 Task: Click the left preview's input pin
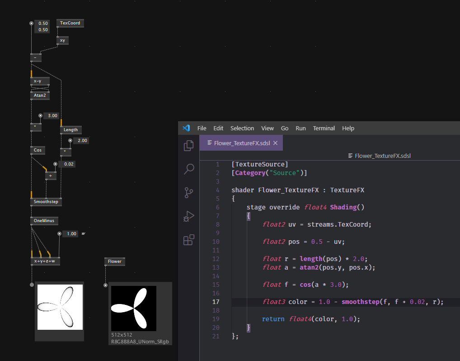coord(32,285)
